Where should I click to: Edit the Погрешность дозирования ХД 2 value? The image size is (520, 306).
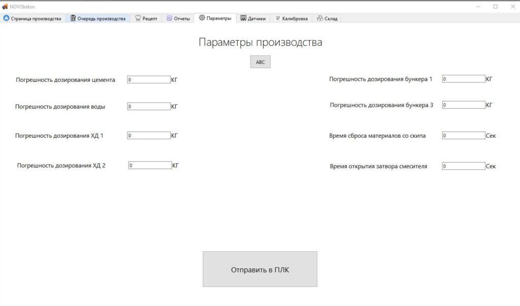click(150, 165)
